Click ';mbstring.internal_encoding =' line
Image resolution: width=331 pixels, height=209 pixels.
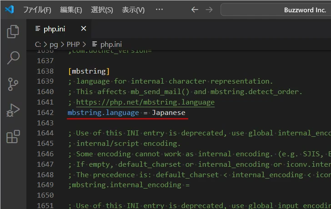[x=129, y=185]
